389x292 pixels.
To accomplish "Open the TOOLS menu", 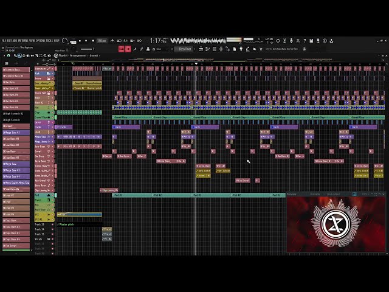I will (50, 41).
